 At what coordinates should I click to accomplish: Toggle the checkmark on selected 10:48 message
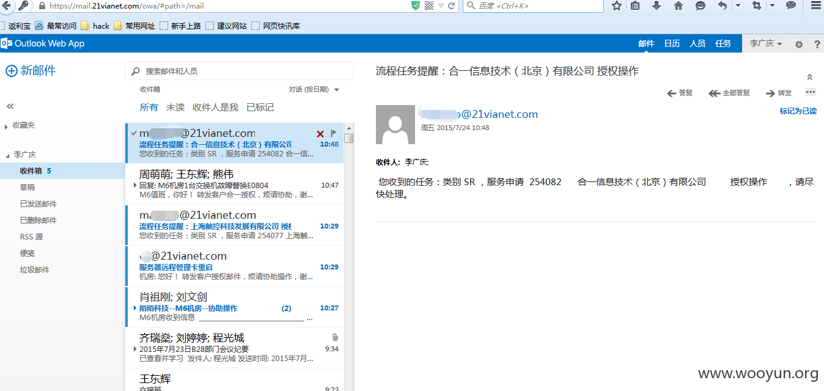coord(133,133)
